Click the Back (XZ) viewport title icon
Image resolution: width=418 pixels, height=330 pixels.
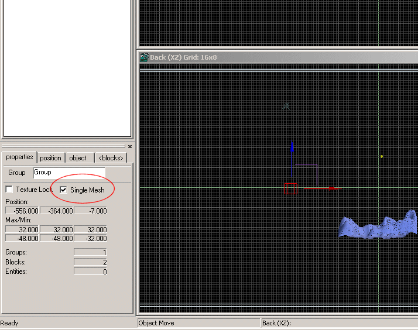point(144,57)
